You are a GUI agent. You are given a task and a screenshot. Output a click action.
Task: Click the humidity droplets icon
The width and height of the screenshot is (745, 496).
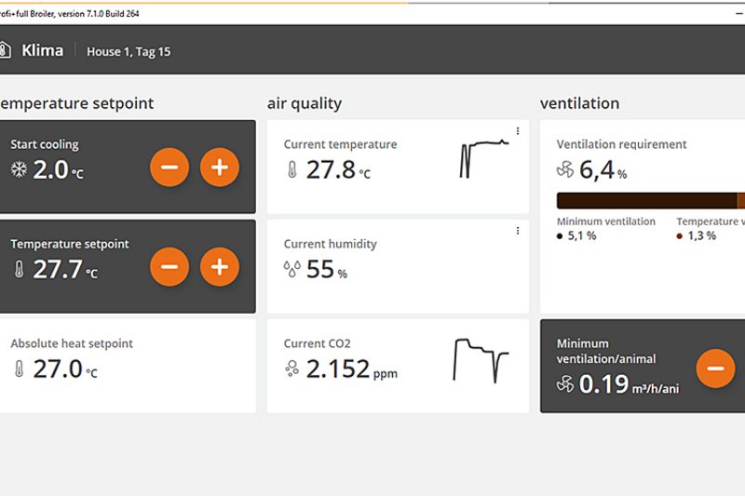click(x=291, y=270)
